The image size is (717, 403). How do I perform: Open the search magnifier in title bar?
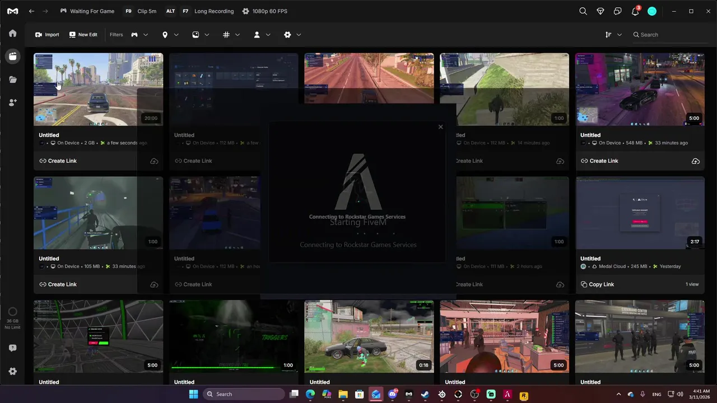[x=583, y=11]
